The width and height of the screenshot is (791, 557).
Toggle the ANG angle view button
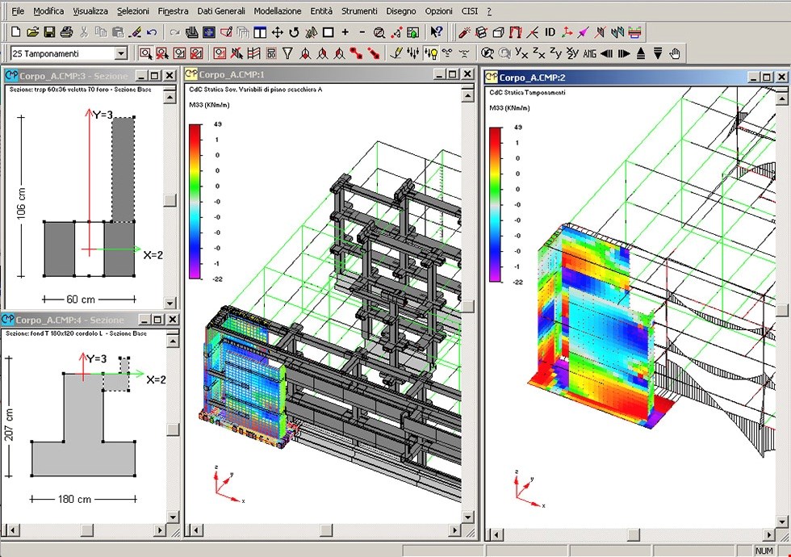[589, 53]
